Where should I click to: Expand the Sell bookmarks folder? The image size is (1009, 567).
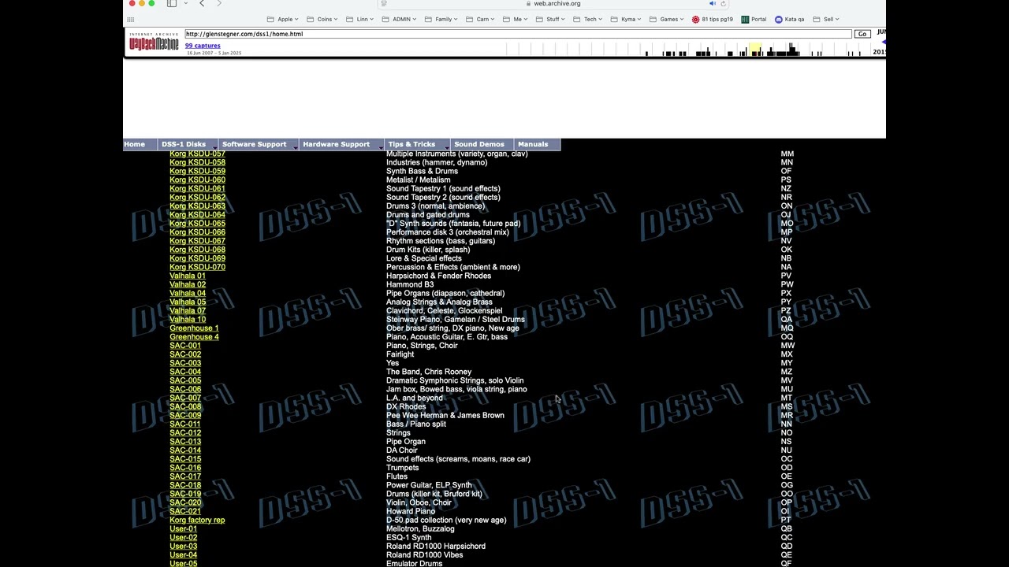click(x=827, y=19)
